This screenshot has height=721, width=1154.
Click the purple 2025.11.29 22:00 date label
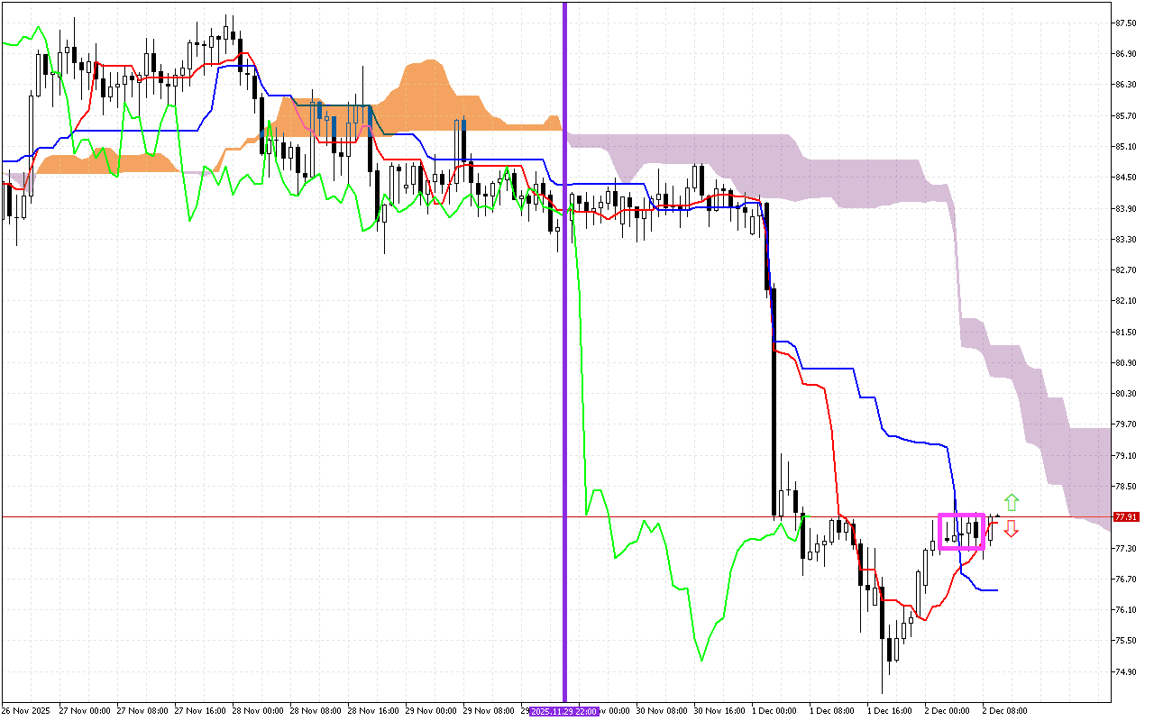click(564, 711)
